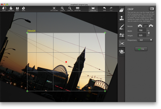Open the Adjustments sliders tool

[x=122, y=35]
